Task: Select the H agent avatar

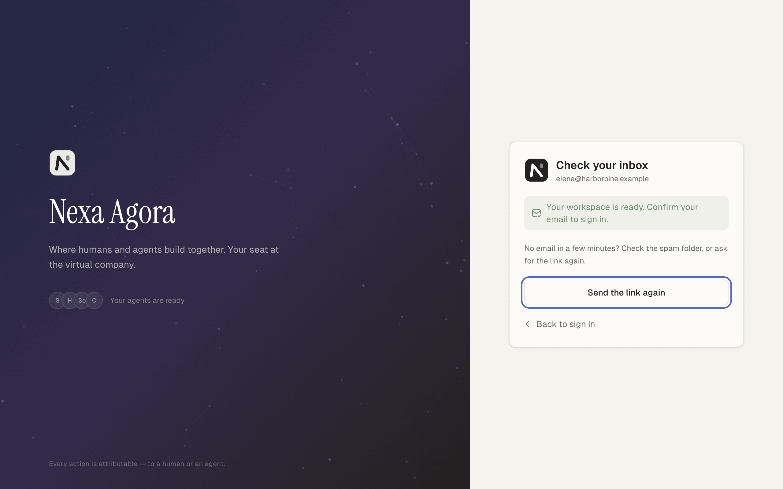Action: [x=69, y=300]
